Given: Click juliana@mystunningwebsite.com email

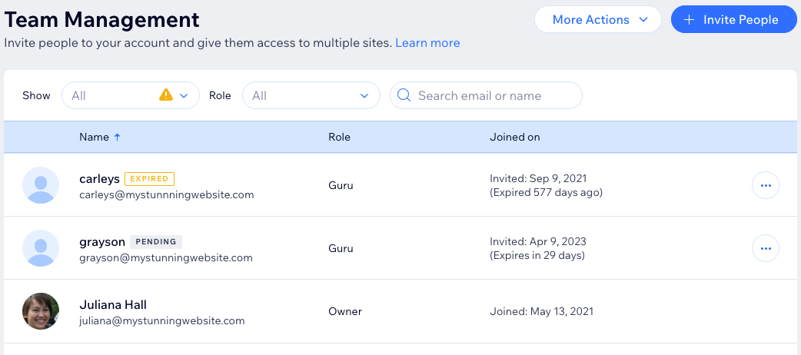Looking at the screenshot, I should [x=162, y=320].
